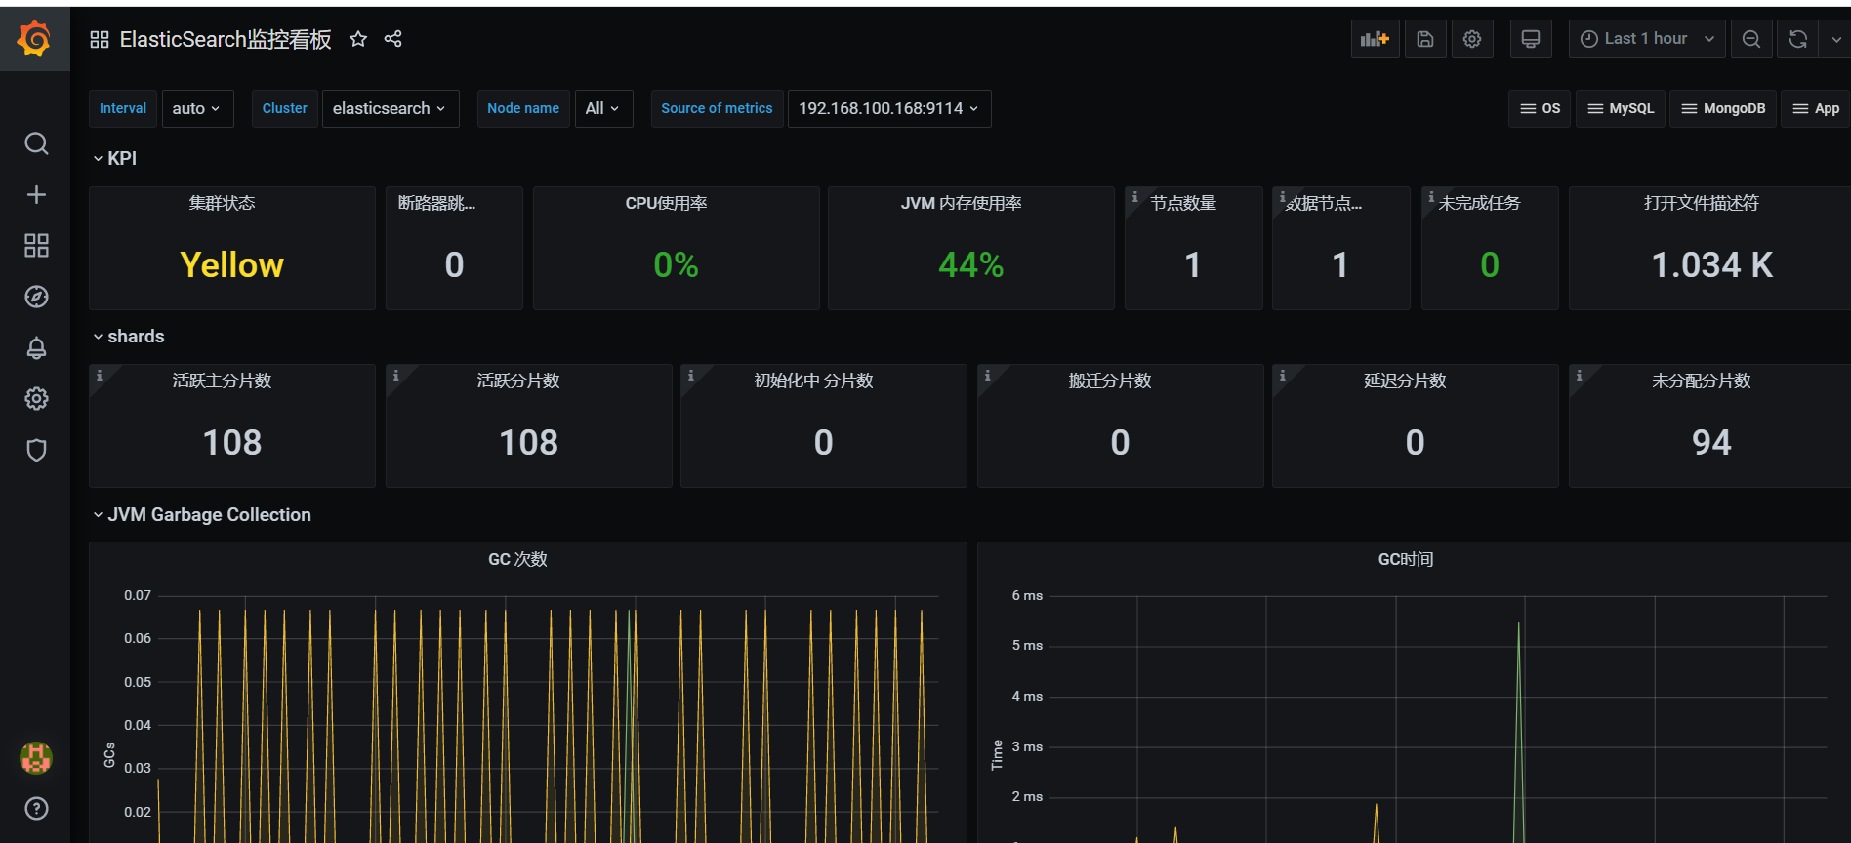The image size is (1851, 843).
Task: Open the Node name All dropdown
Action: click(x=603, y=108)
